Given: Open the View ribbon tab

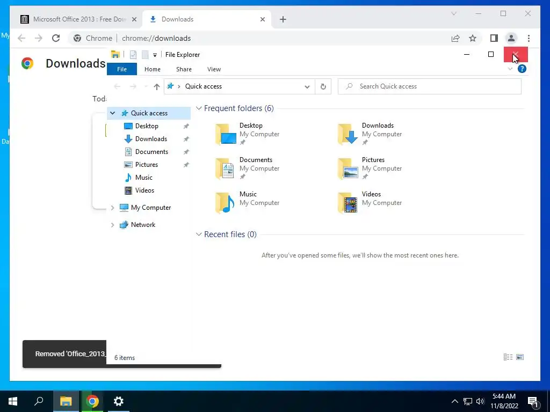Looking at the screenshot, I should click(214, 69).
